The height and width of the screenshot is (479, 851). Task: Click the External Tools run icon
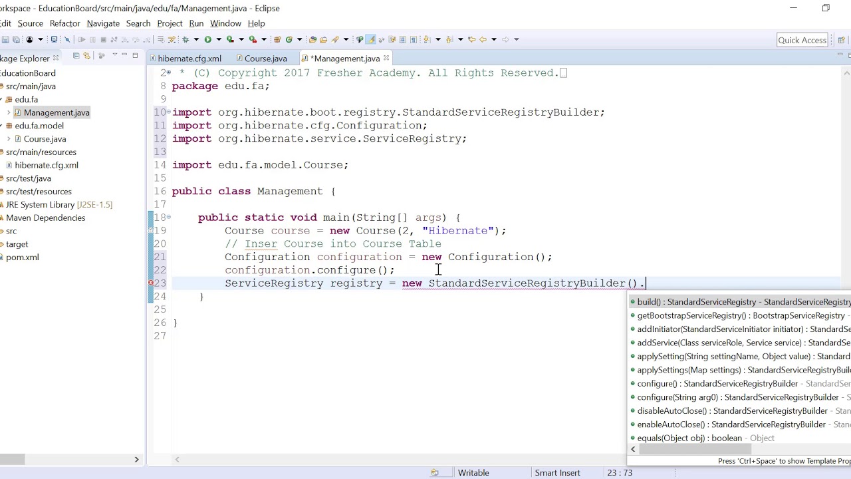pyautogui.click(x=253, y=40)
